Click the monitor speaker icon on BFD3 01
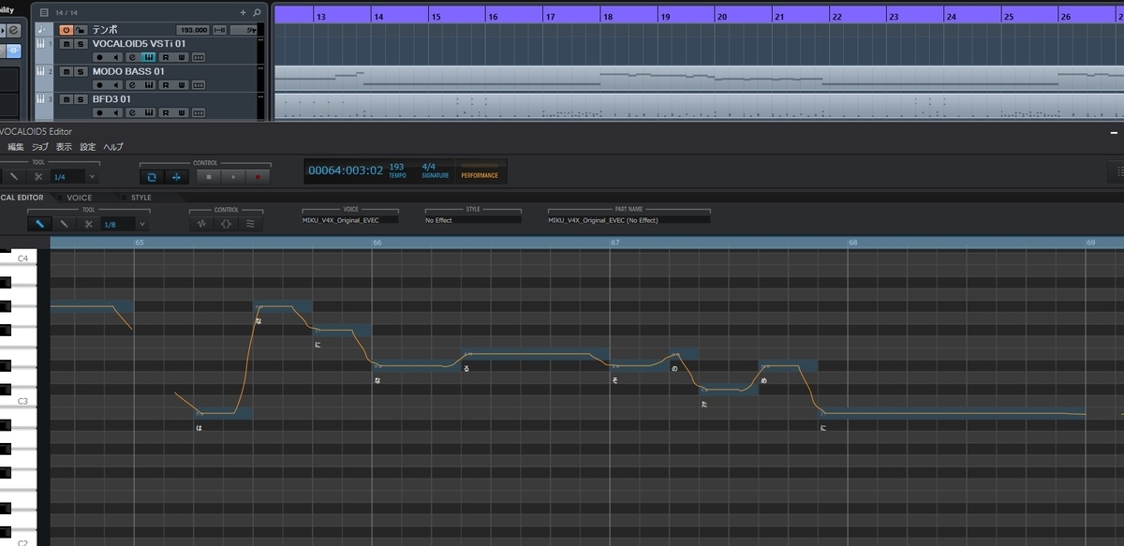This screenshot has width=1124, height=546. coord(115,113)
